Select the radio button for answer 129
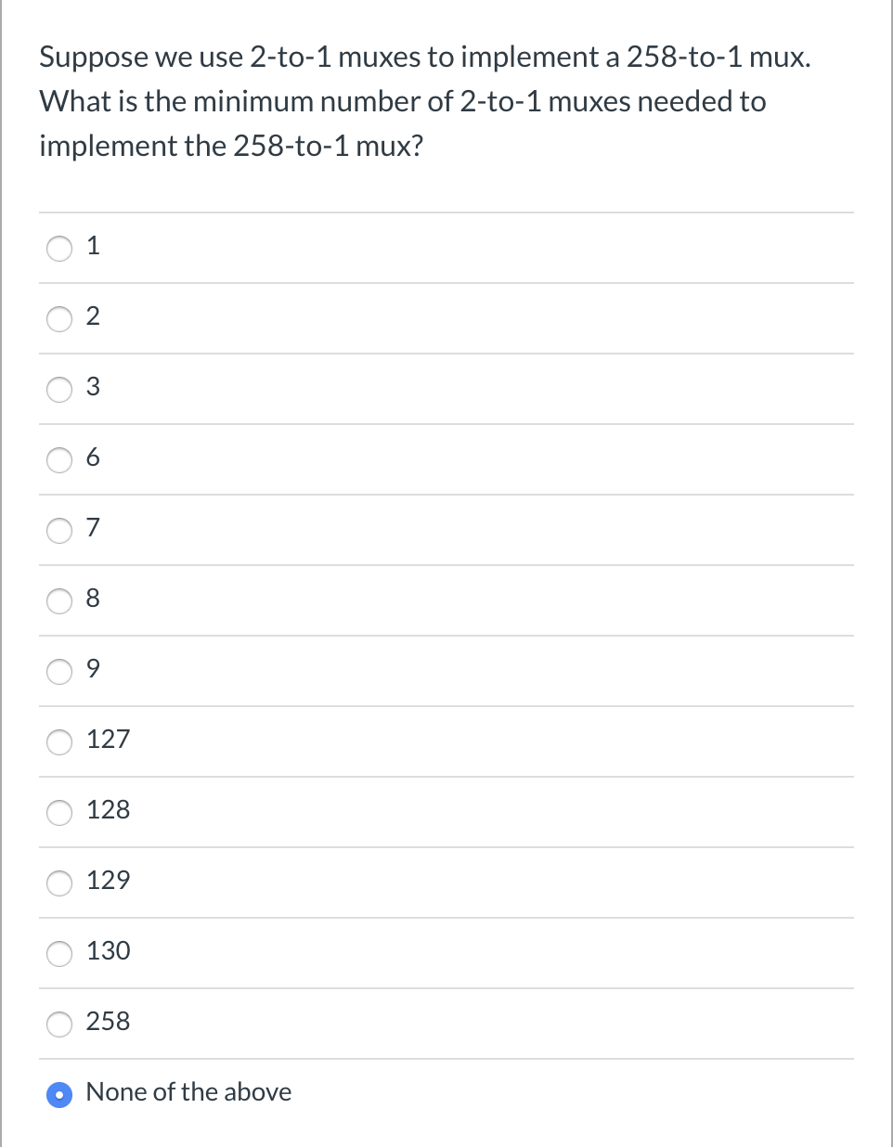Screen dimensions: 893x1147 (x=59, y=883)
